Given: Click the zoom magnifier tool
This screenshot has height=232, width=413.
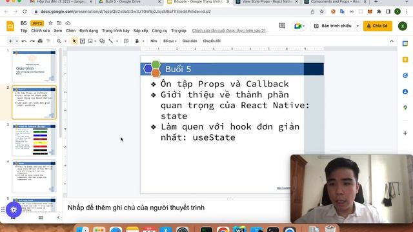Looking at the screenshot, I should pyautogui.click(x=59, y=41).
